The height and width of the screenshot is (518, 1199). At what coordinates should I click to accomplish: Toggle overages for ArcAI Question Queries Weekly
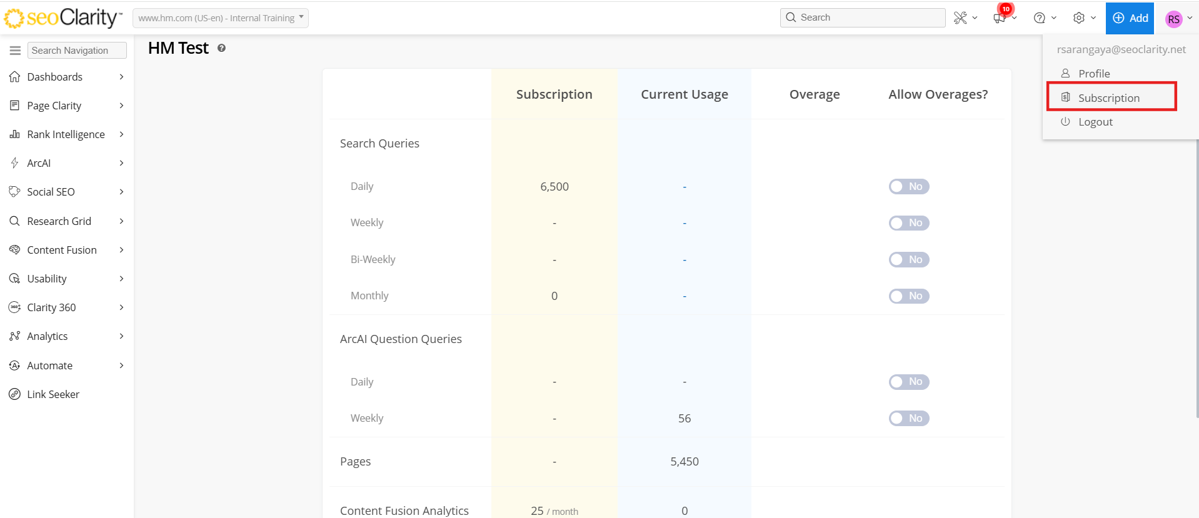(909, 419)
